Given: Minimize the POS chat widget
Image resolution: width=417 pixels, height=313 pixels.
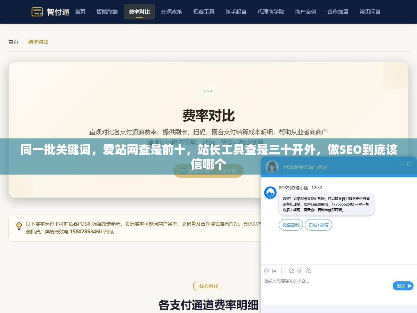Looking at the screenshot, I should (400, 164).
